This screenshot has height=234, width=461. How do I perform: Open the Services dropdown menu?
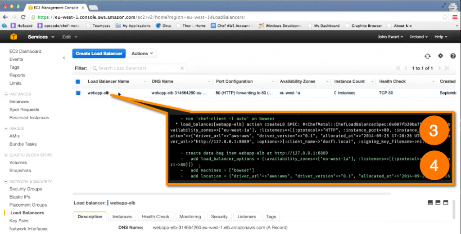point(41,37)
